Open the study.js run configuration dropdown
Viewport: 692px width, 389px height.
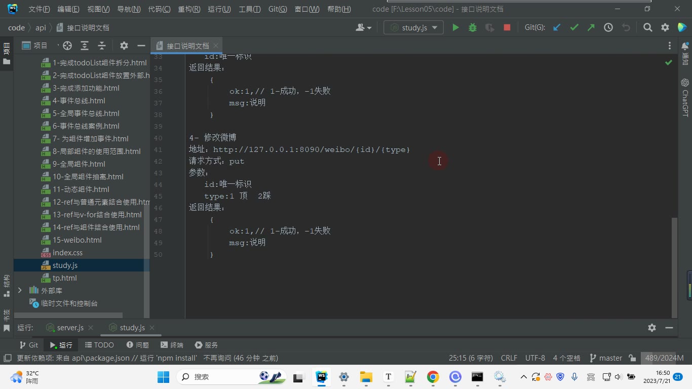(413, 28)
